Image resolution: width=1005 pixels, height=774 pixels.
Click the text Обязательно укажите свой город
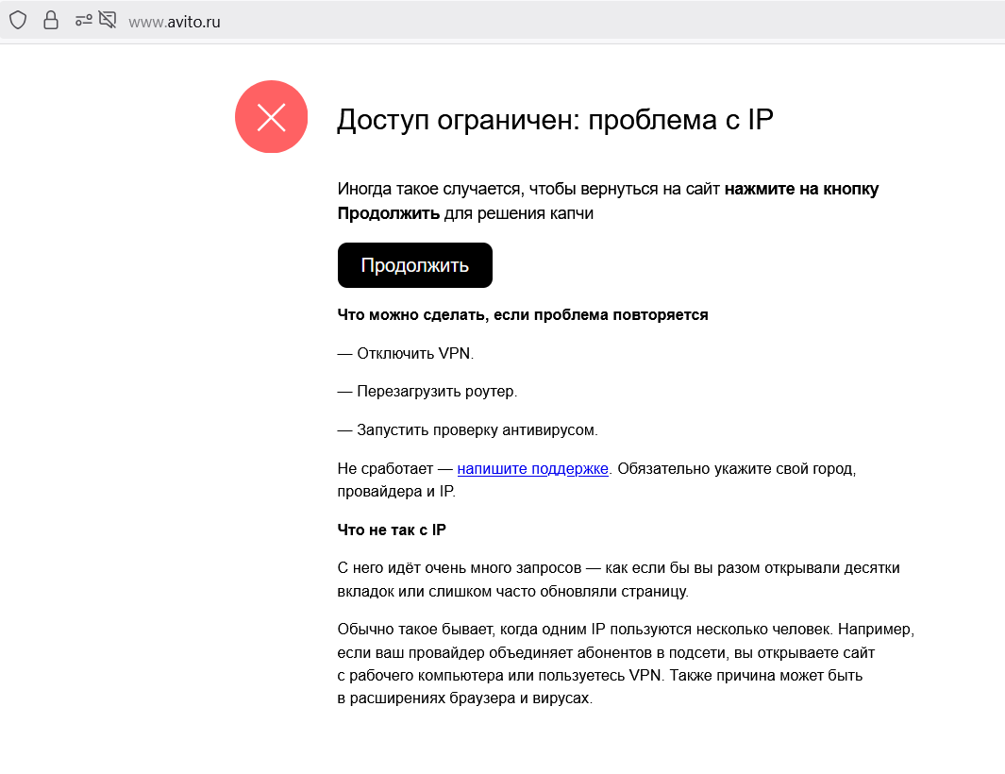(736, 468)
